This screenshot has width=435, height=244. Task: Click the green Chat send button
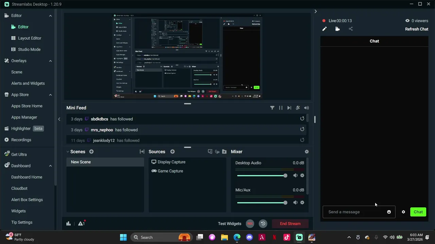click(x=418, y=212)
